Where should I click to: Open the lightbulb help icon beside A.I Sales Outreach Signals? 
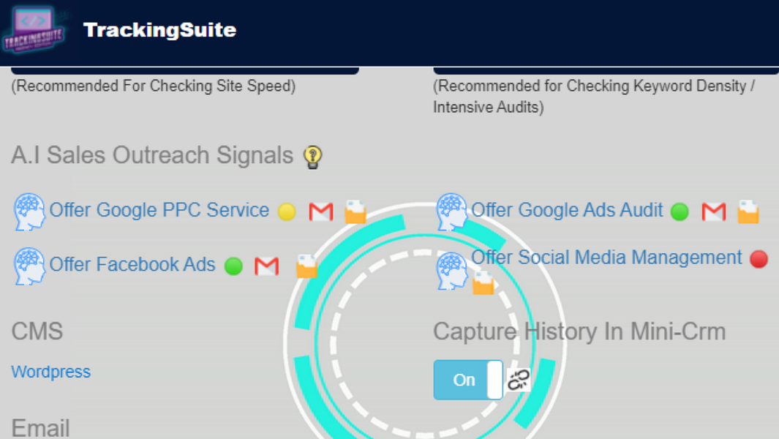point(313,156)
